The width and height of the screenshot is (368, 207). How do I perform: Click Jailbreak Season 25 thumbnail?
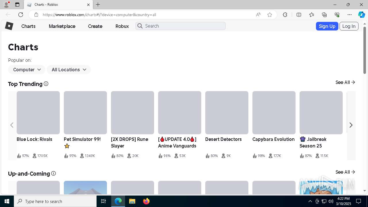[321, 113]
